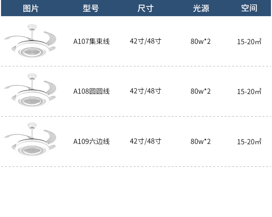
Task: Click 42寸/48寸 size in A107 row
Action: click(146, 41)
